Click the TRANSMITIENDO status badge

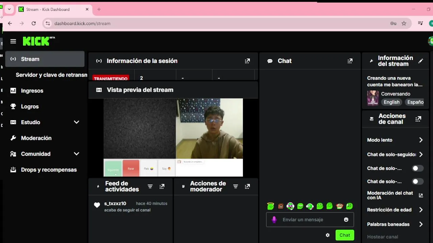[x=111, y=78]
